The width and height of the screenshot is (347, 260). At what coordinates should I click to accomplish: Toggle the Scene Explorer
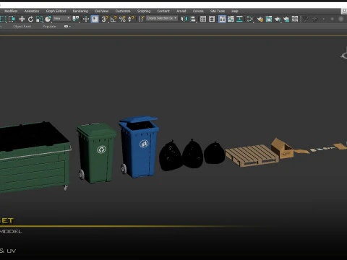pos(203,19)
